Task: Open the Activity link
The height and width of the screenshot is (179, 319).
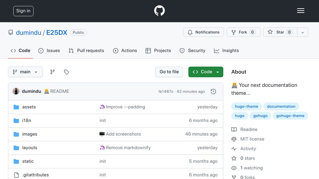Action: point(248,149)
